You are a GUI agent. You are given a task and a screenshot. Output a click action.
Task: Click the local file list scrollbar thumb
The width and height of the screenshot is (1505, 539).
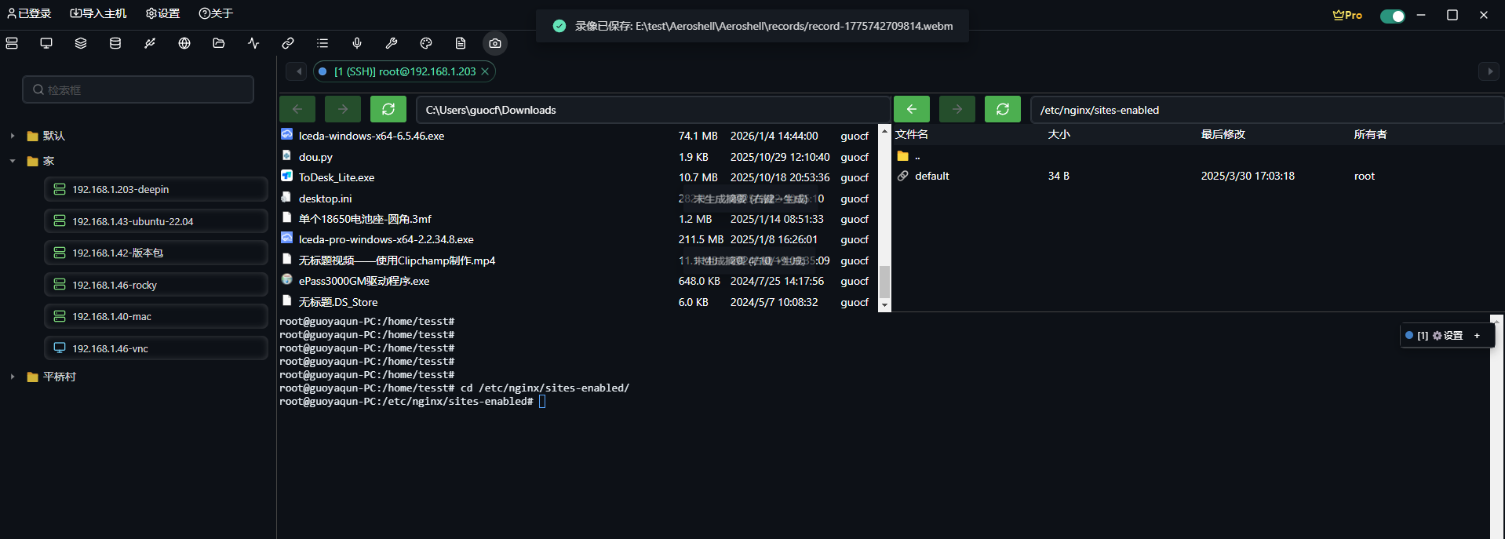pos(884,282)
